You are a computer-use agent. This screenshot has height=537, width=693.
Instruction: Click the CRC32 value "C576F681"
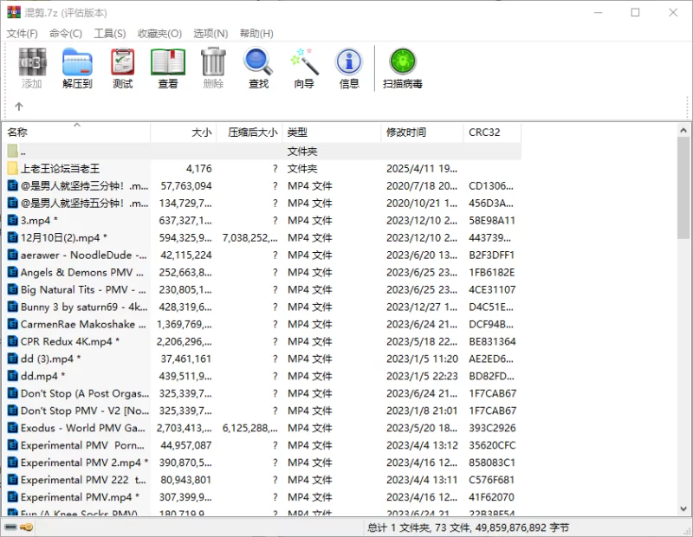coord(491,480)
